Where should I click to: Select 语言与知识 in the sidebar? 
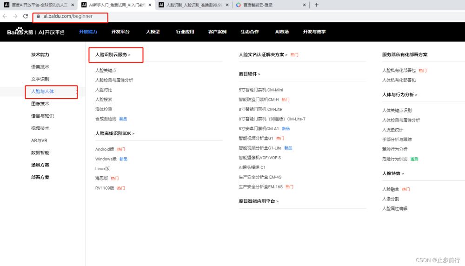click(43, 116)
